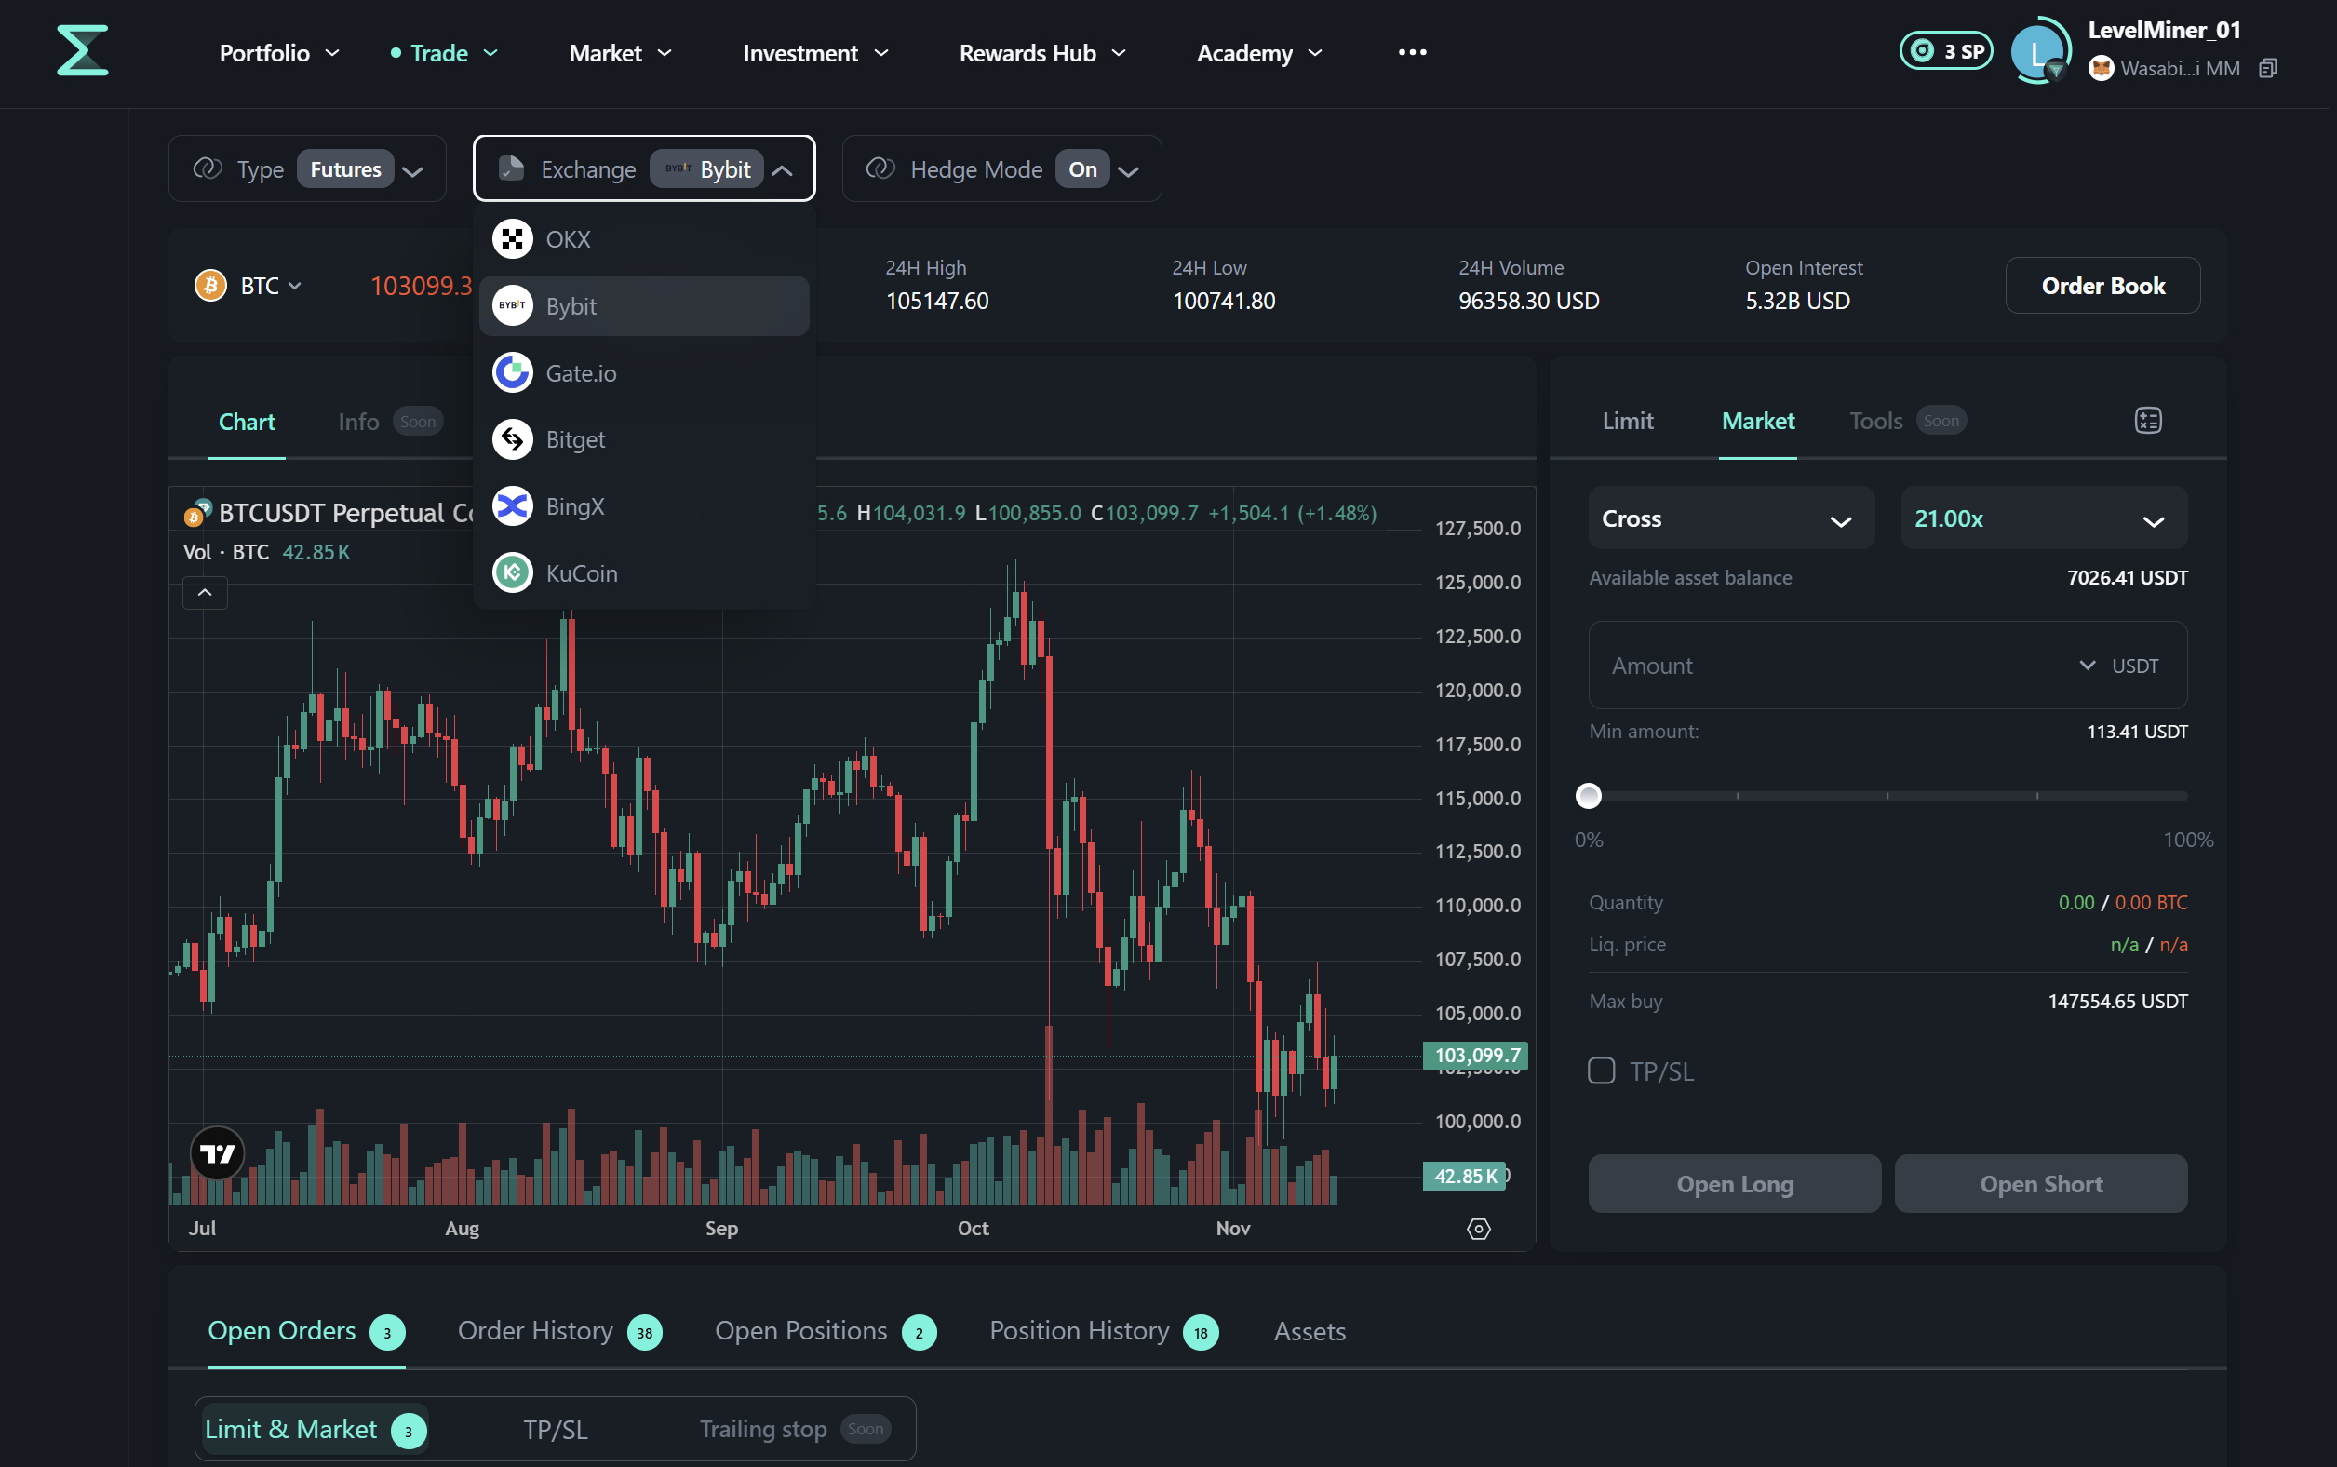Click the Open Short button

(x=2041, y=1184)
